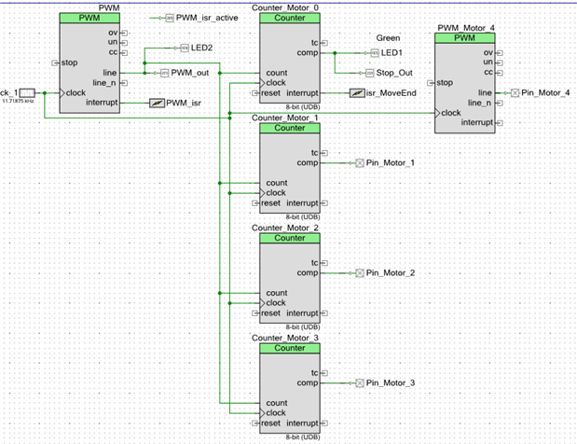Select the Pin_Motor_3 output pin symbol
This screenshot has width=577, height=444.
click(x=360, y=383)
